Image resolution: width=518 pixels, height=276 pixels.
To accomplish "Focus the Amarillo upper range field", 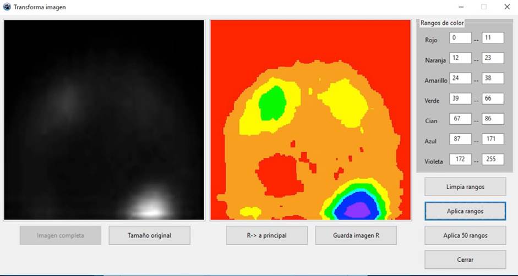I will [x=493, y=79].
